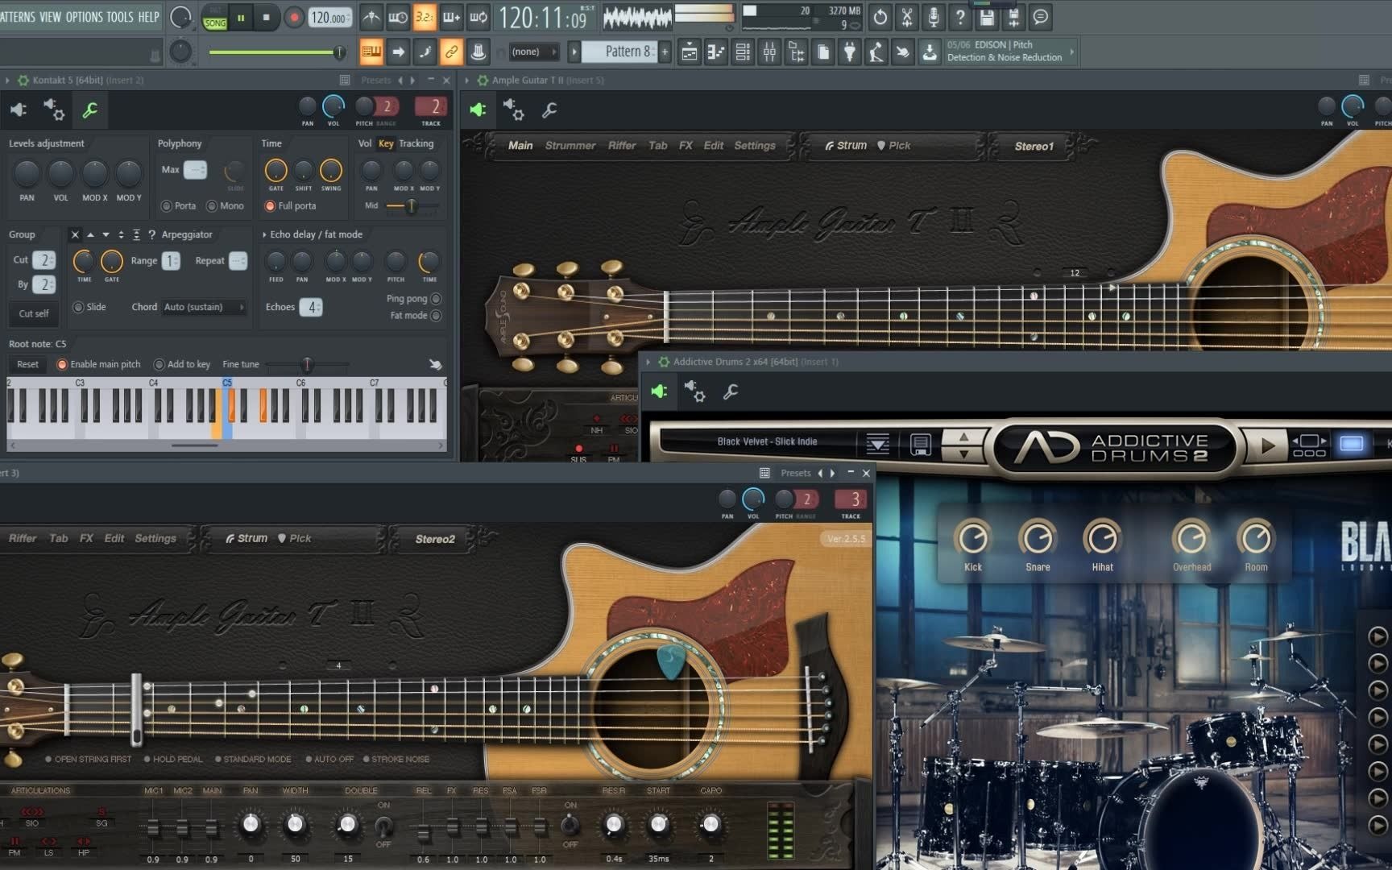The image size is (1392, 870).
Task: Toggle Ping pong in Echo delay
Action: click(436, 299)
